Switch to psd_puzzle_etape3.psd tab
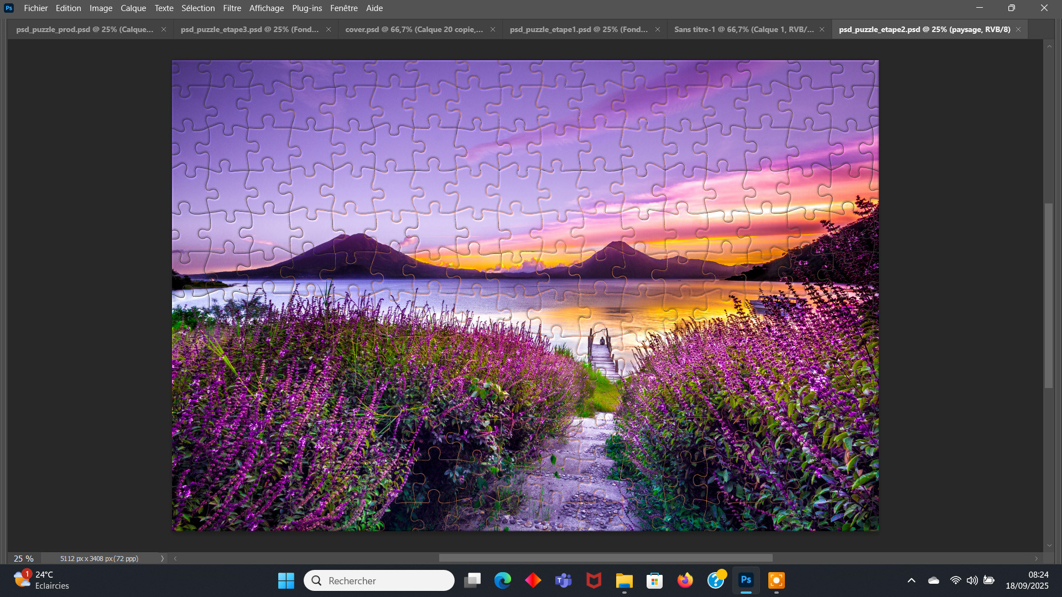Viewport: 1062px width, 597px height. 249,29
